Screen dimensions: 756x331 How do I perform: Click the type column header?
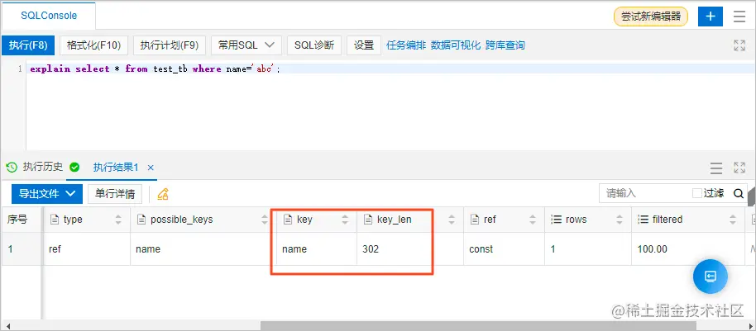[x=87, y=220]
